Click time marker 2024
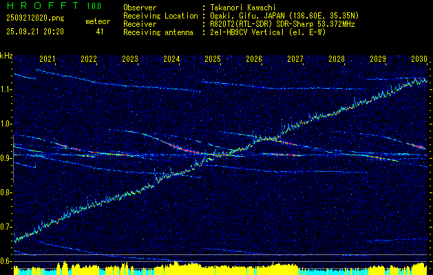The image size is (433, 275). click(171, 59)
